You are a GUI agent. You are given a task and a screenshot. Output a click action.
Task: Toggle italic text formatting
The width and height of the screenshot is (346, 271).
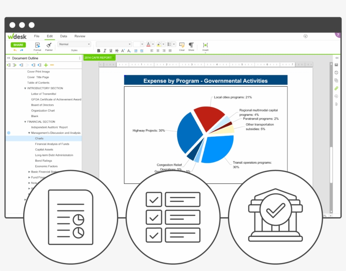point(104,51)
